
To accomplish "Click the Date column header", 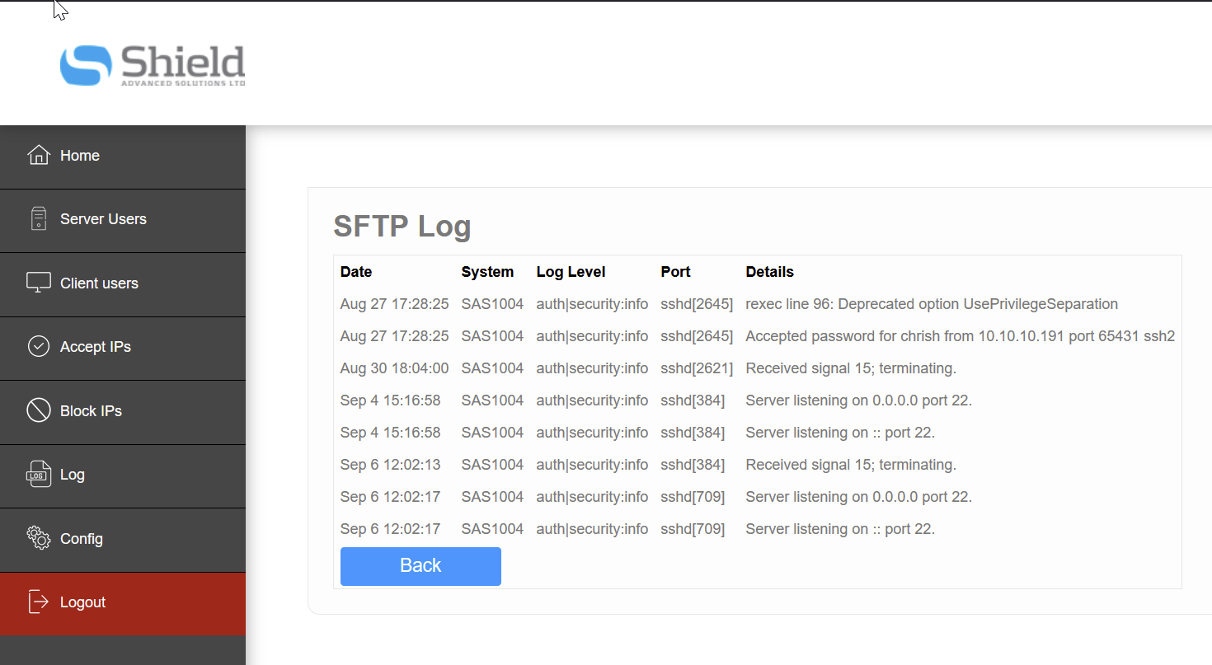I will (x=355, y=271).
